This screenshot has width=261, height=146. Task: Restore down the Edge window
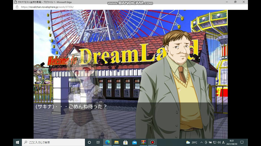(x=235, y=2)
